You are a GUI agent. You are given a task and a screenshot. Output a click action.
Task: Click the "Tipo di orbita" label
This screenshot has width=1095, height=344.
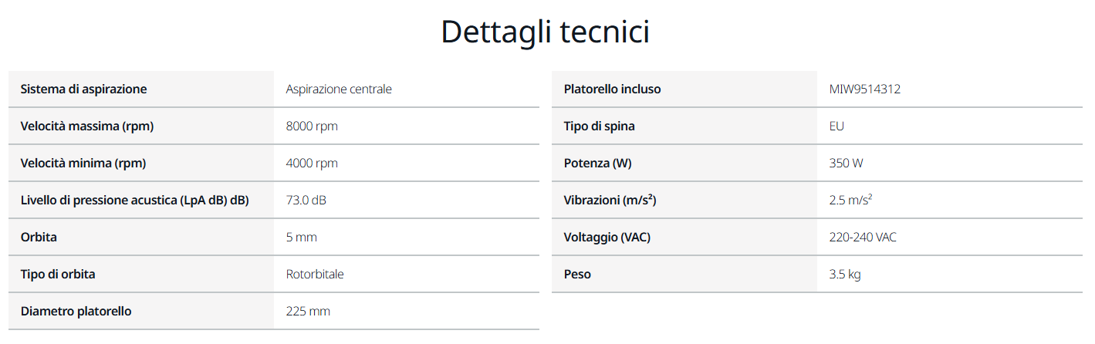[58, 275]
